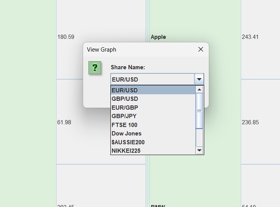Image resolution: width=280 pixels, height=207 pixels.
Task: Click the scrollbar track below the thumb
Action: coord(199,137)
